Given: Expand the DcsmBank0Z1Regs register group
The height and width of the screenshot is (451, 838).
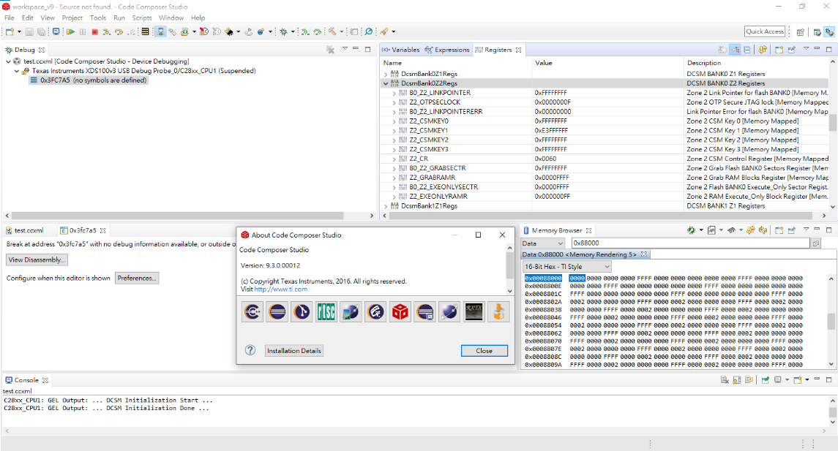Looking at the screenshot, I should pyautogui.click(x=386, y=74).
